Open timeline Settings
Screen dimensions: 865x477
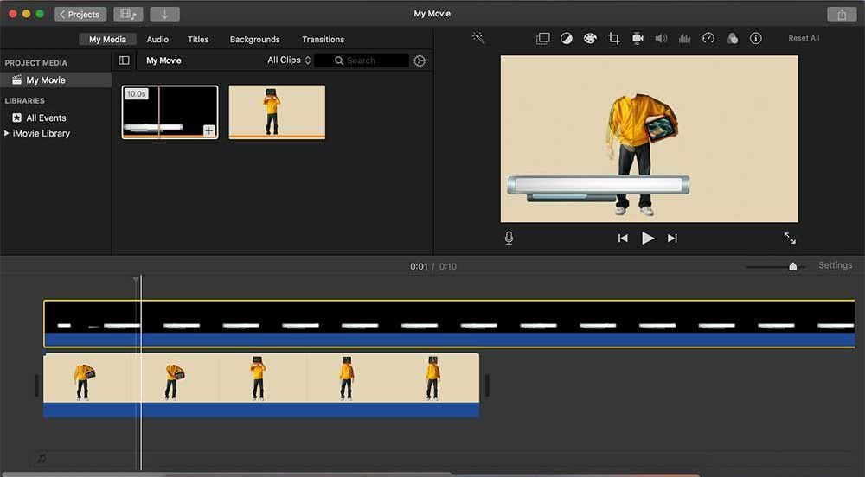(836, 265)
